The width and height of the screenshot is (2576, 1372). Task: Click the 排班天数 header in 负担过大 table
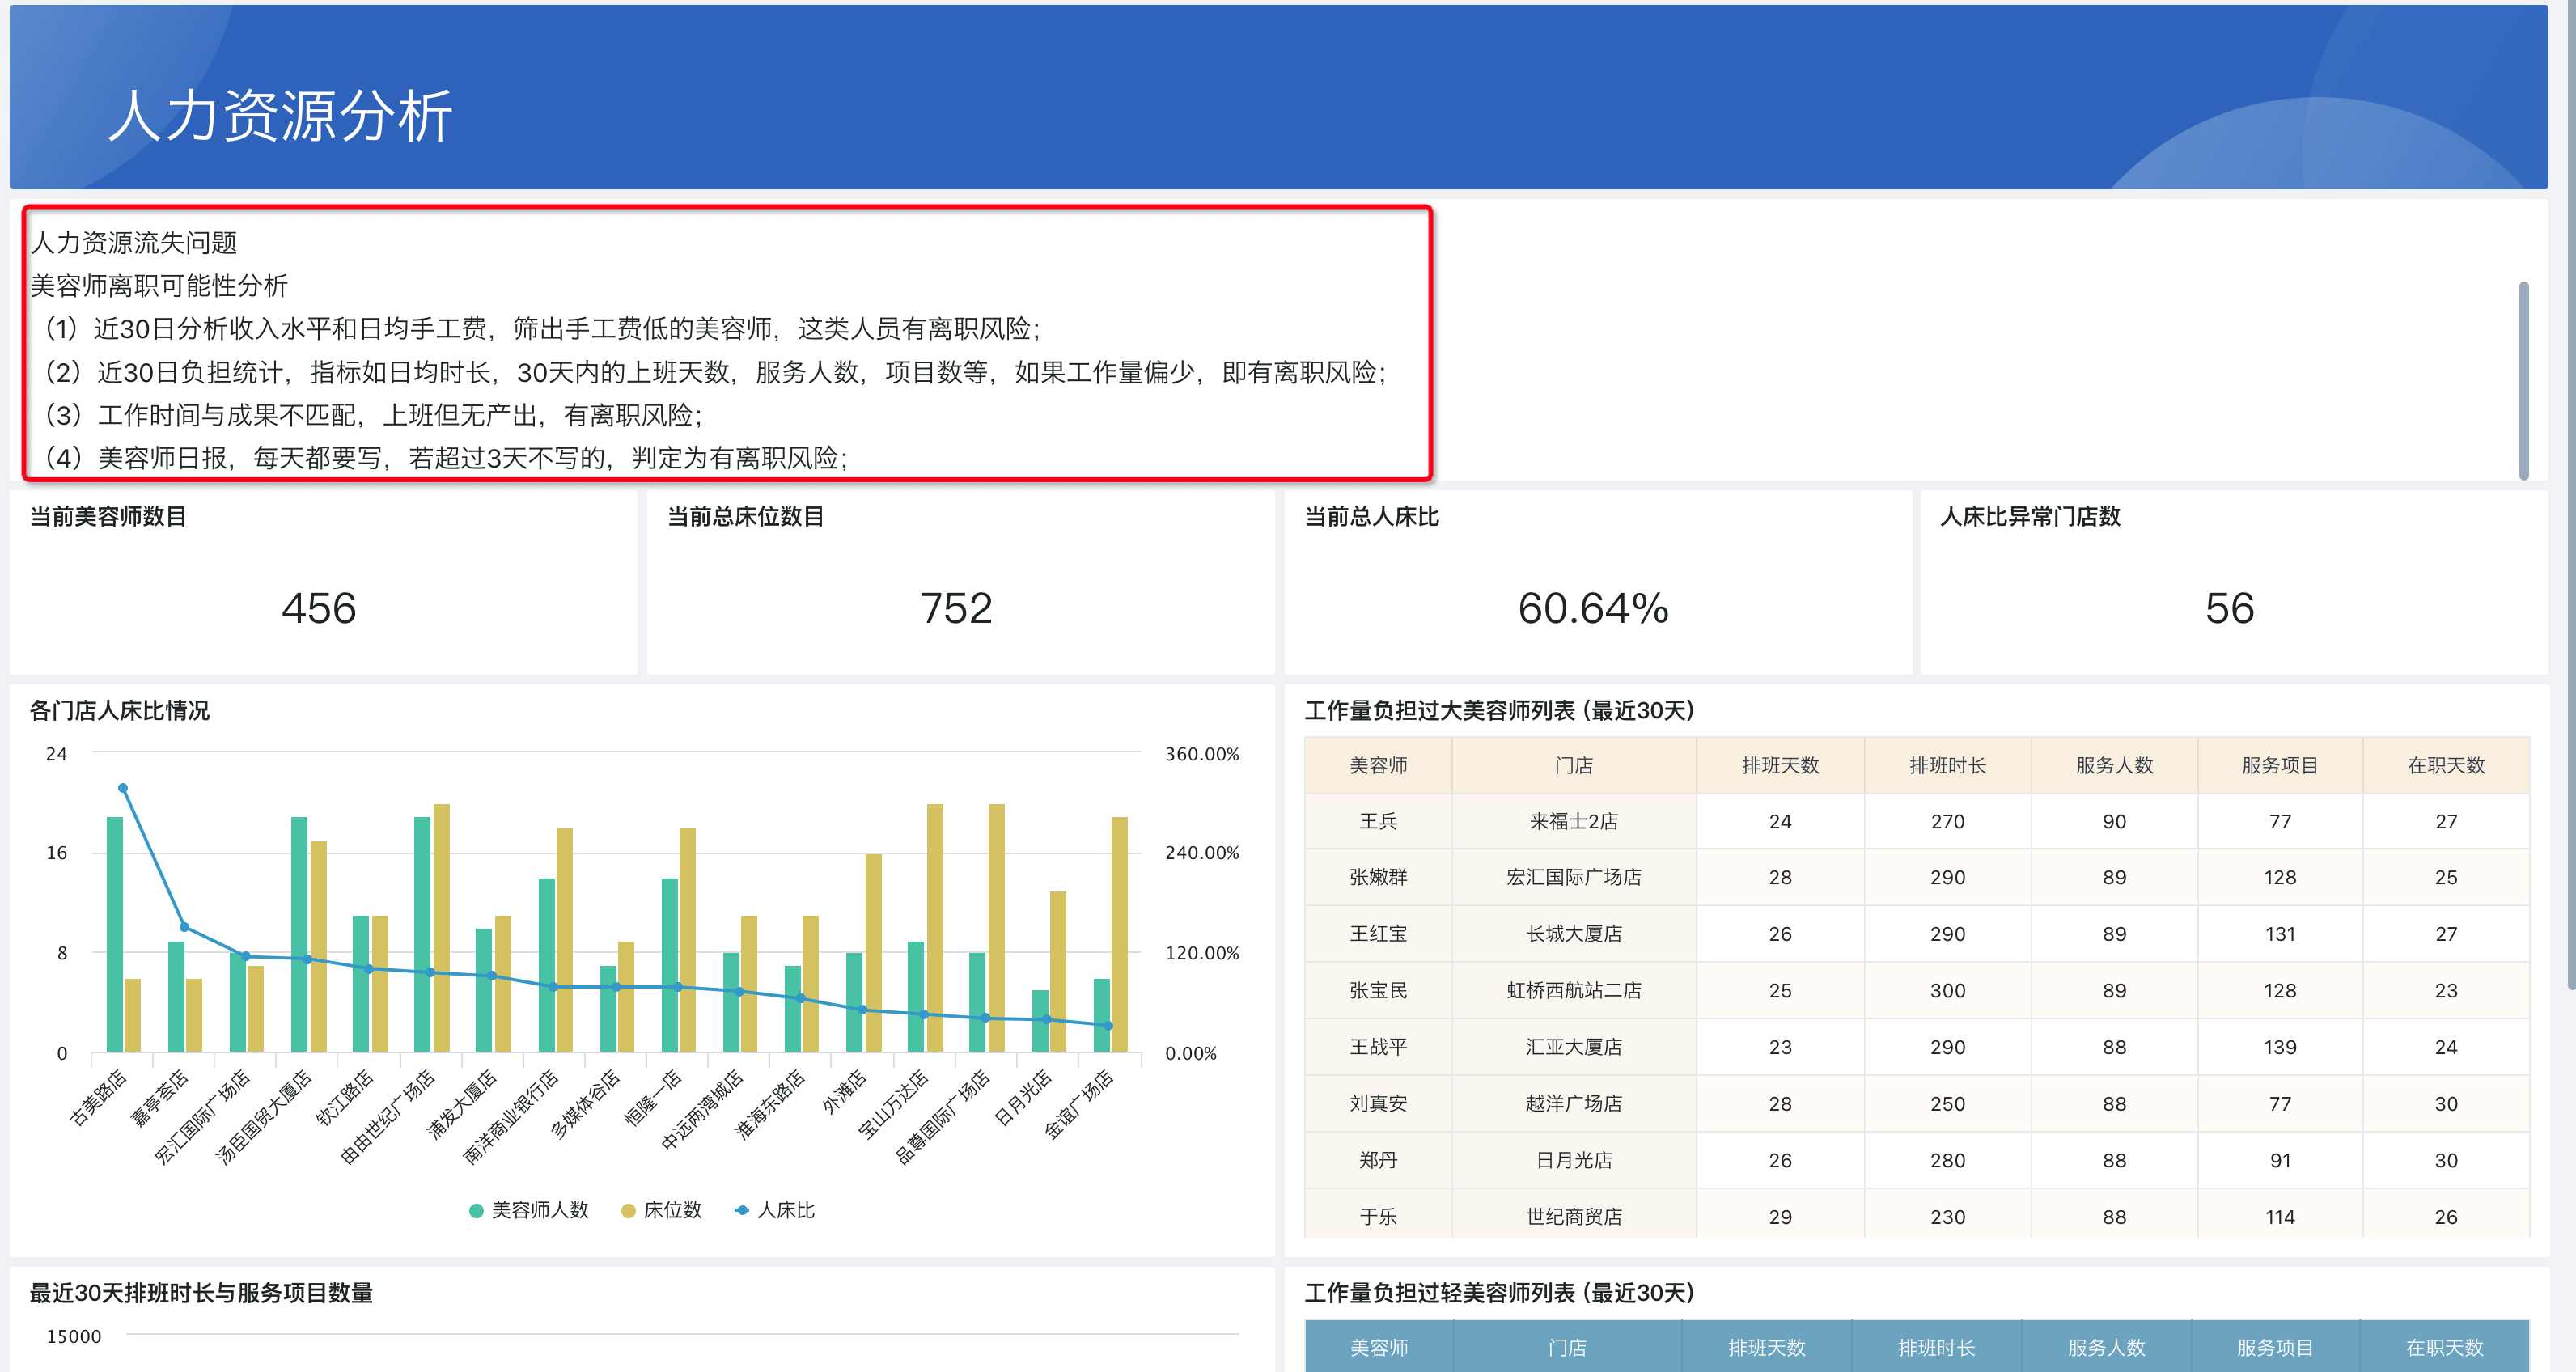pos(1780,765)
